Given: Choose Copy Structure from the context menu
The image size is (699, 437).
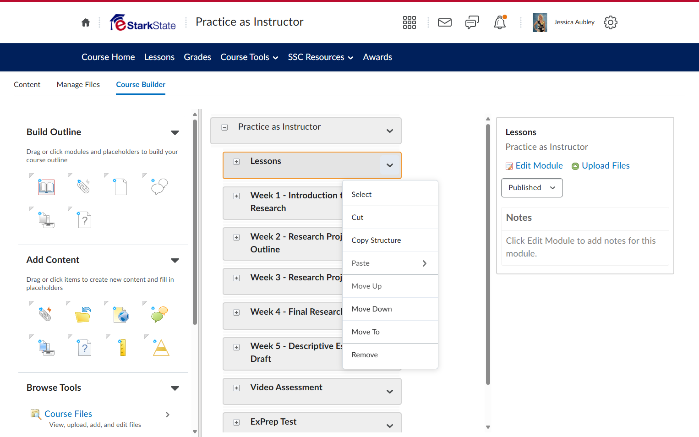Looking at the screenshot, I should (x=390, y=240).
